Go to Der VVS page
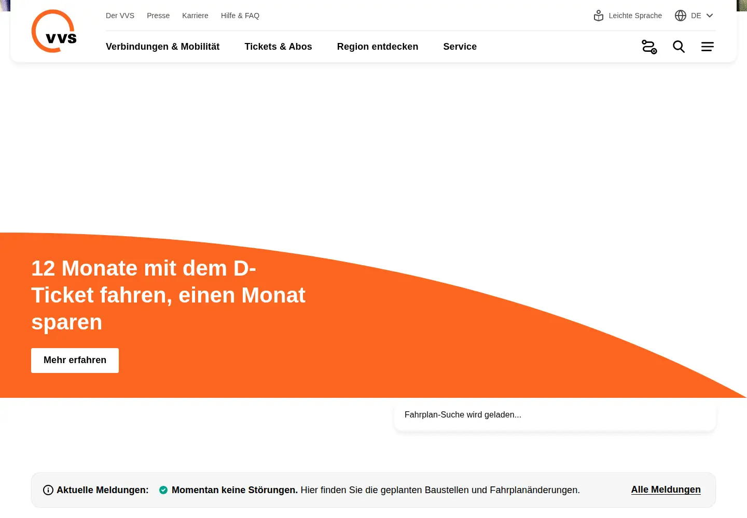The image size is (747, 518). pyautogui.click(x=120, y=16)
